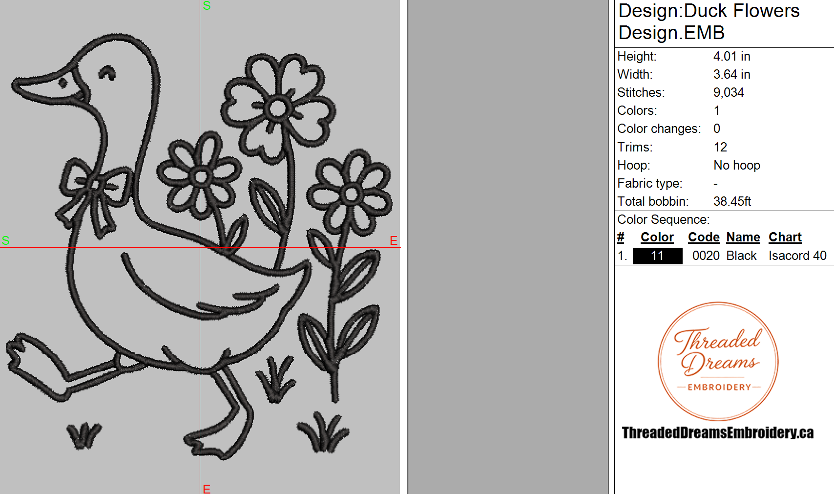The width and height of the screenshot is (834, 494).
Task: Click the red E marker beside the design
Action: (394, 240)
